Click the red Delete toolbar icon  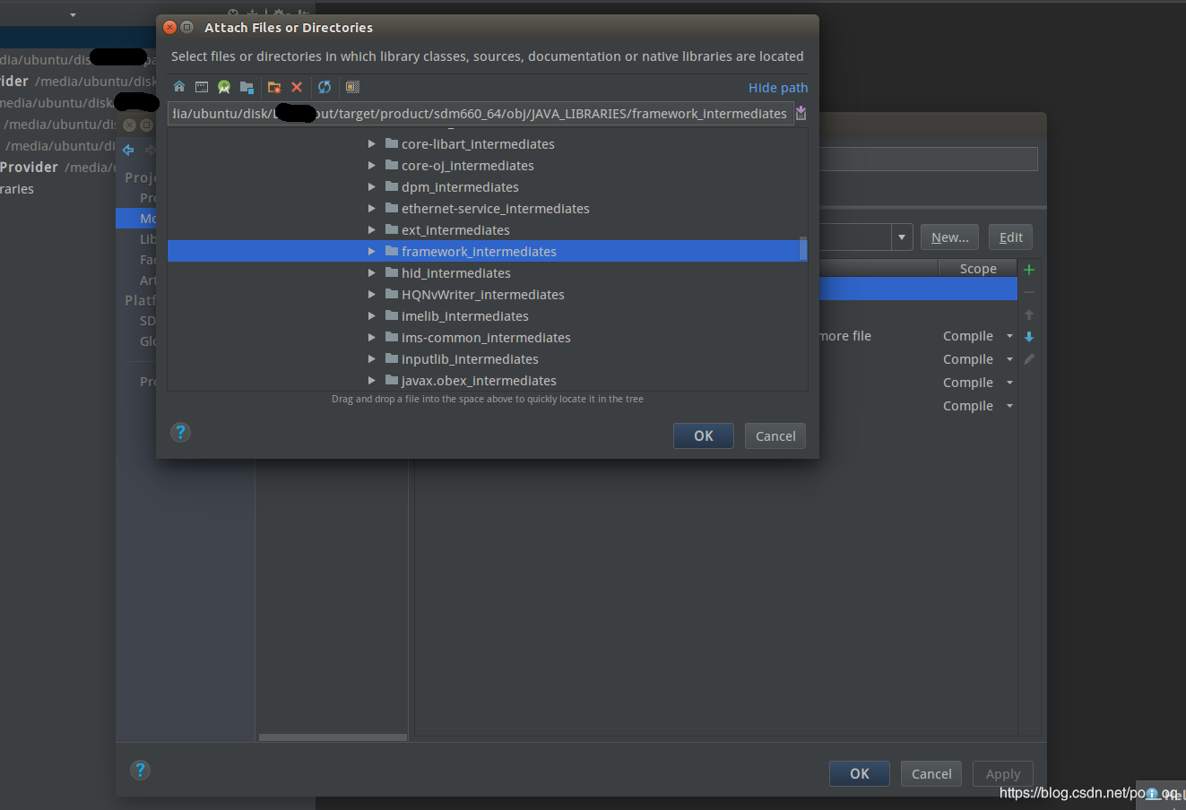click(x=297, y=87)
